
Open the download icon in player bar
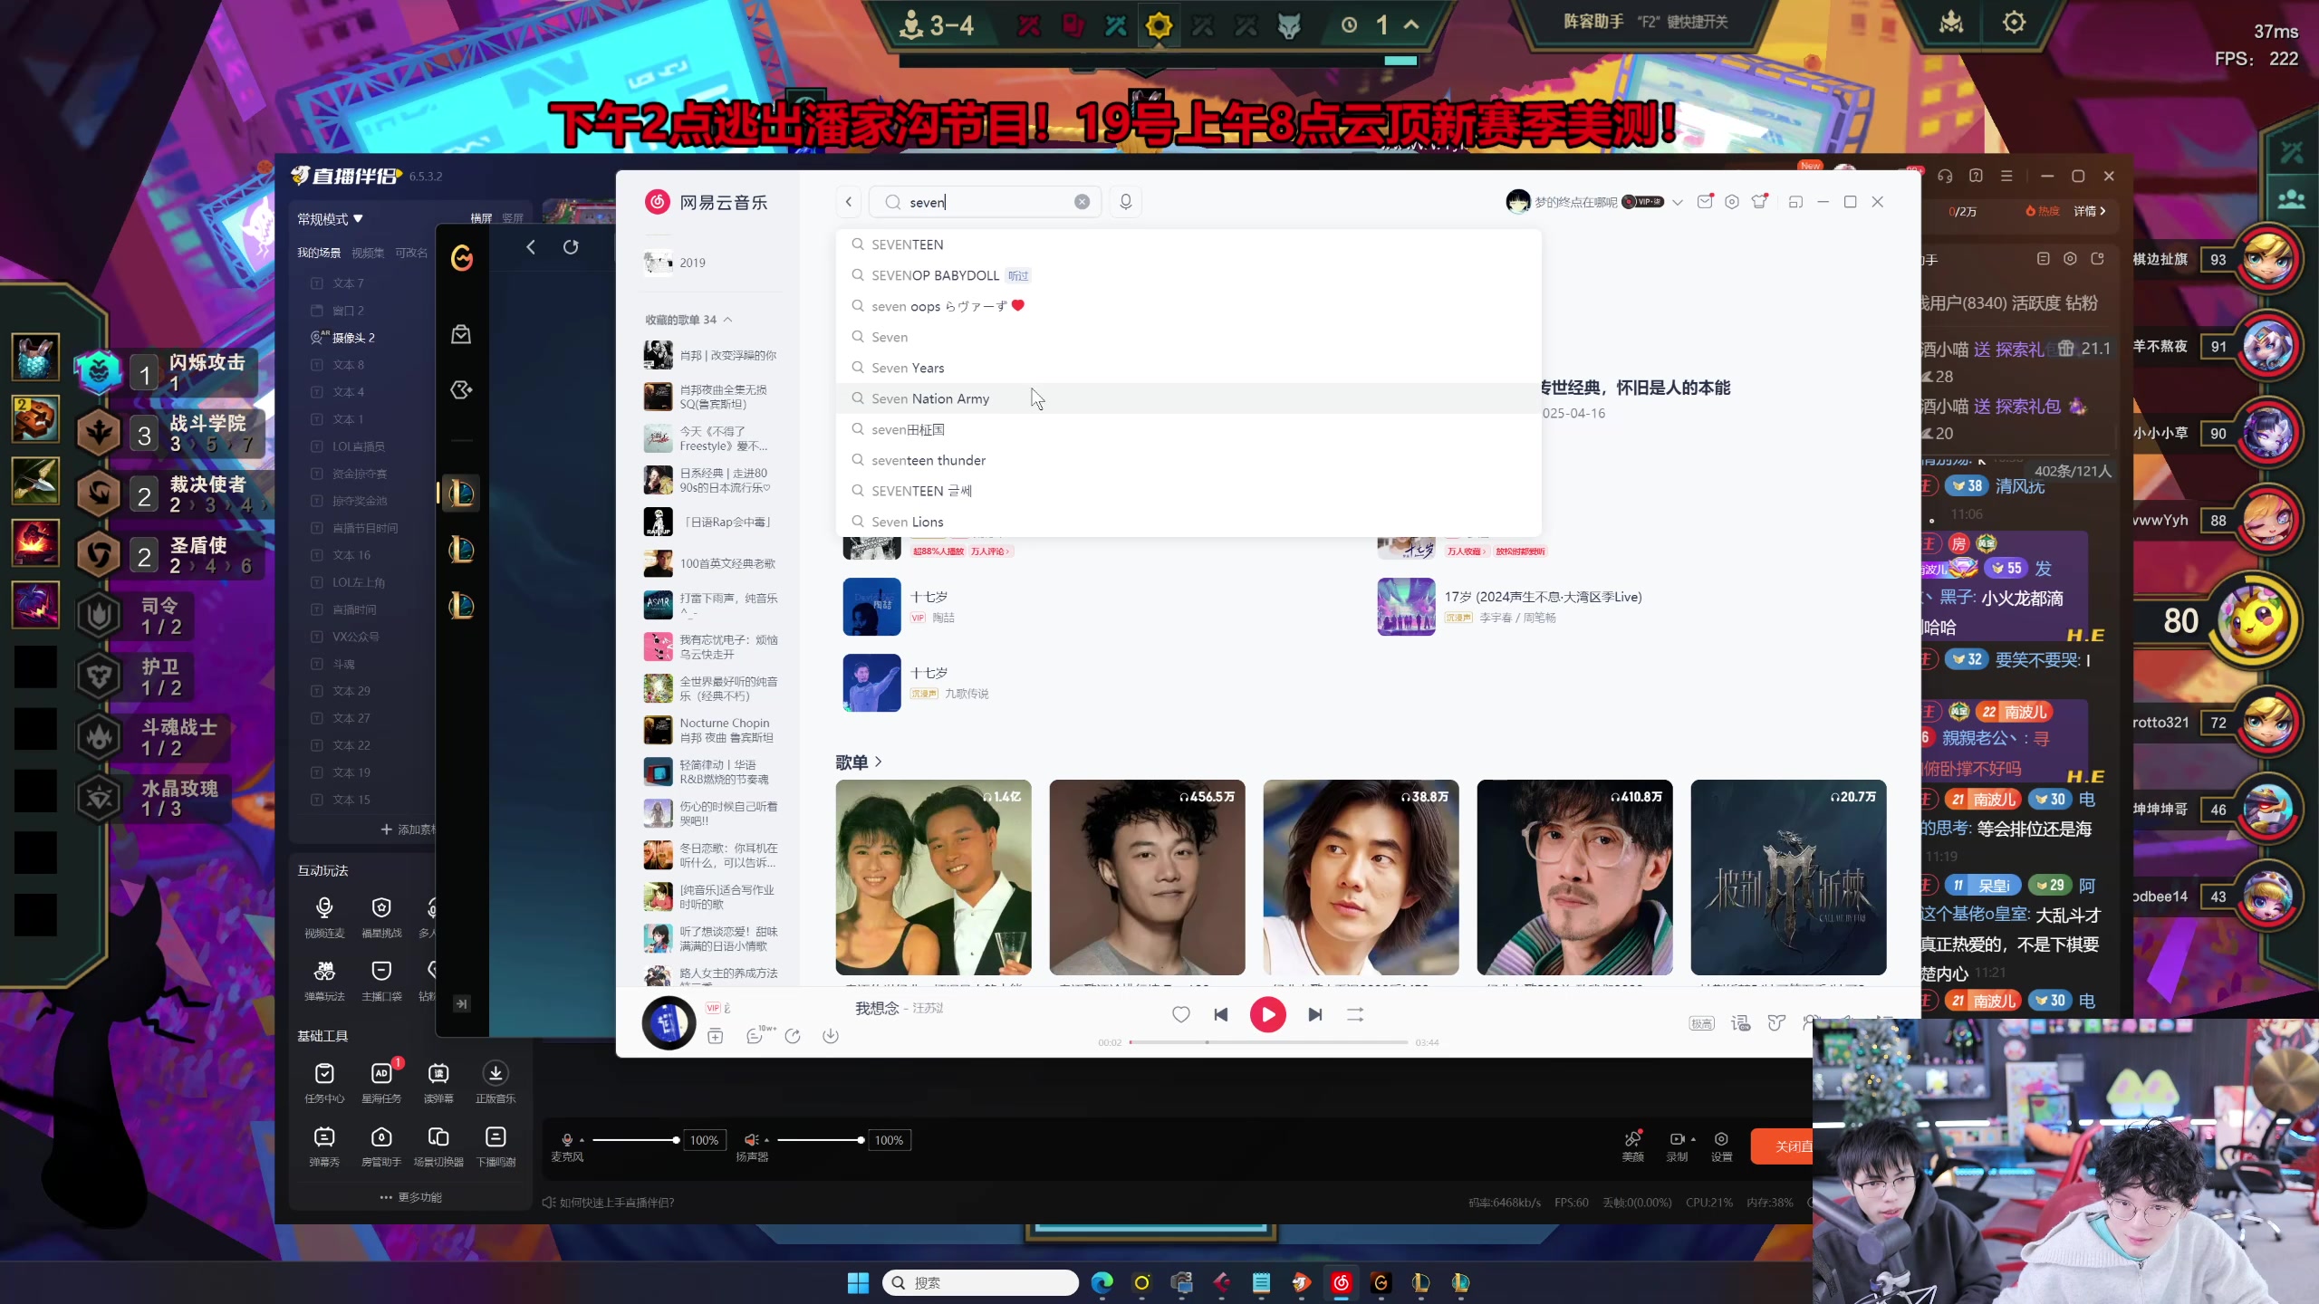click(x=830, y=1036)
